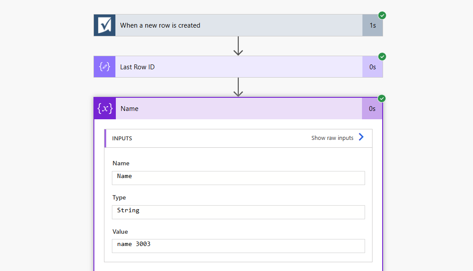This screenshot has width=473, height=271.
Task: Expand the "When a new row is created" step
Action: (x=239, y=25)
